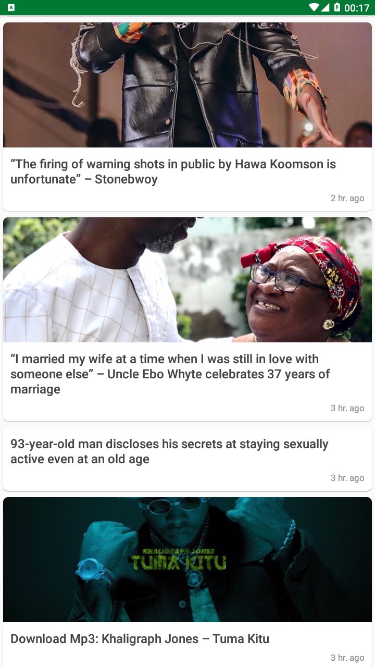Tap the cellular signal strength icon

point(325,7)
